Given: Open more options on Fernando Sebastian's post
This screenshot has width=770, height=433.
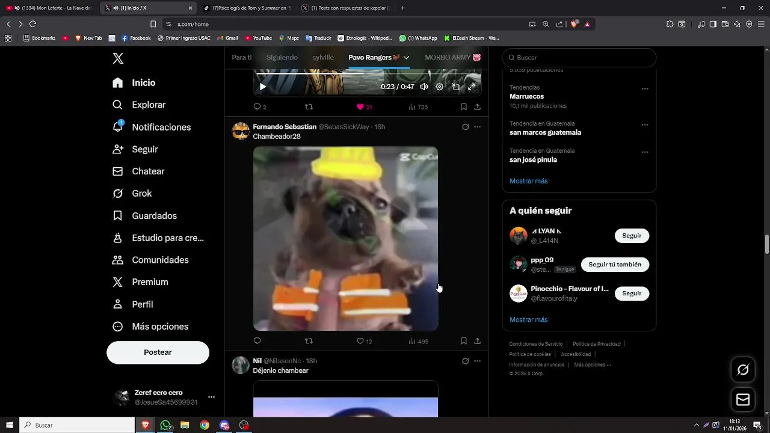Looking at the screenshot, I should [x=477, y=127].
